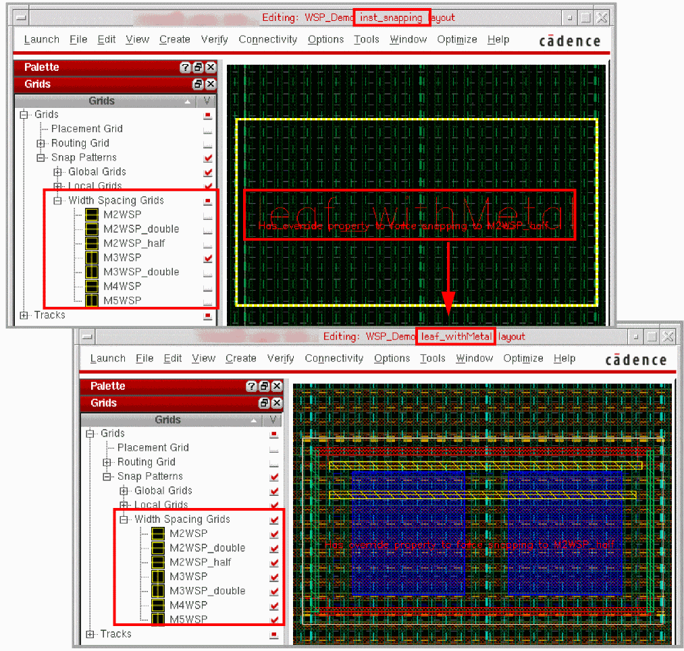
Task: Click M4WSP grid icon in inst_snapping window
Action: tap(92, 286)
